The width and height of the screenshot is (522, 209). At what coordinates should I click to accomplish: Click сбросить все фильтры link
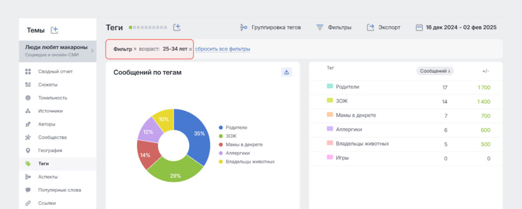point(222,49)
